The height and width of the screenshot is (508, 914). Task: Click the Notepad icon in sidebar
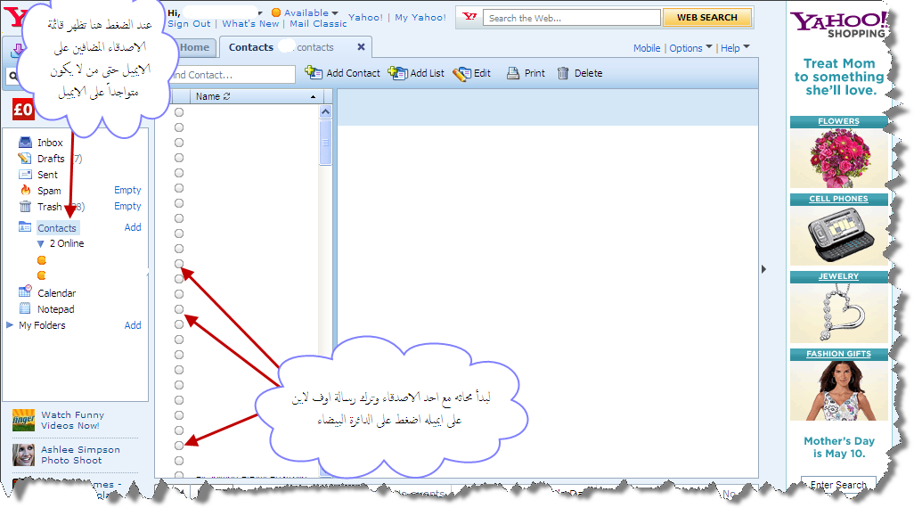[25, 308]
